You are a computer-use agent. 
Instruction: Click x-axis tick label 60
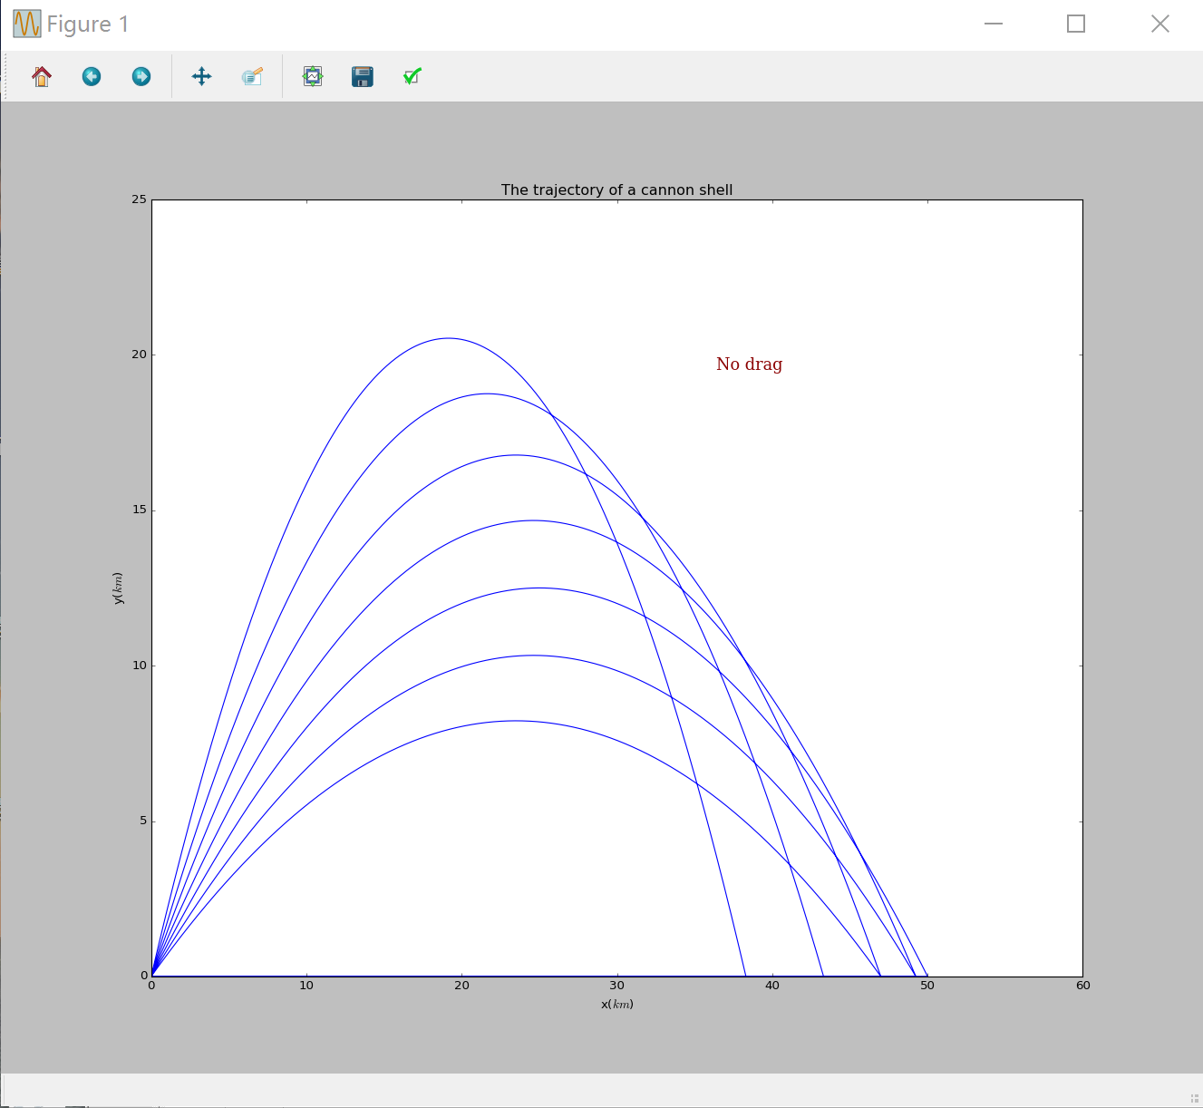[x=1083, y=986]
